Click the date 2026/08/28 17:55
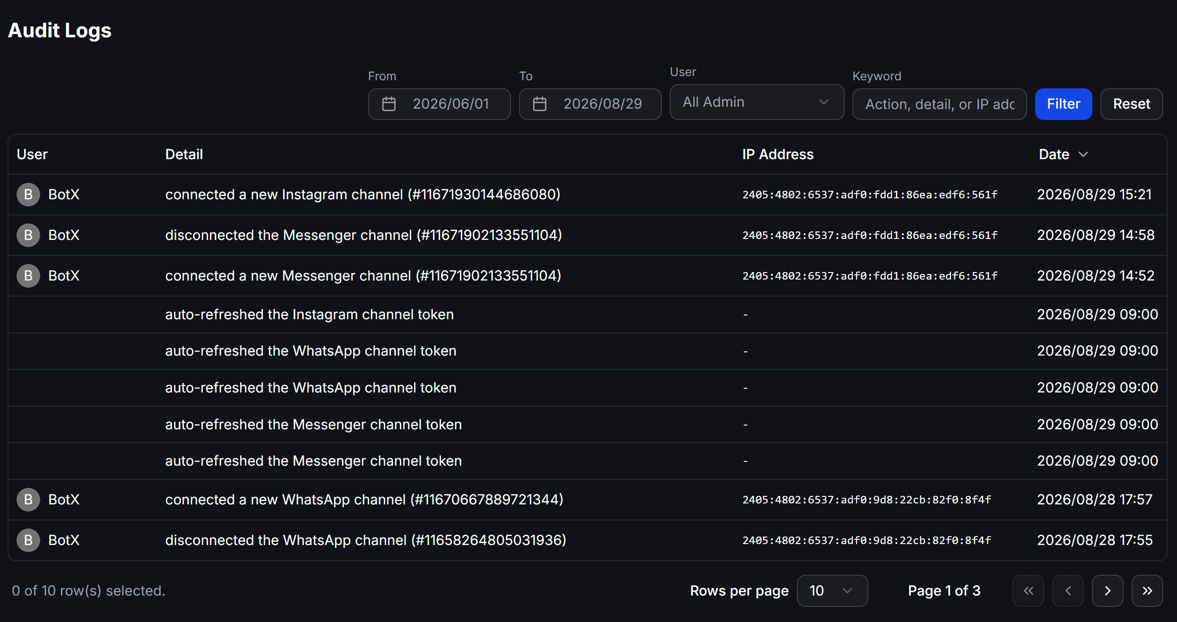 point(1095,540)
